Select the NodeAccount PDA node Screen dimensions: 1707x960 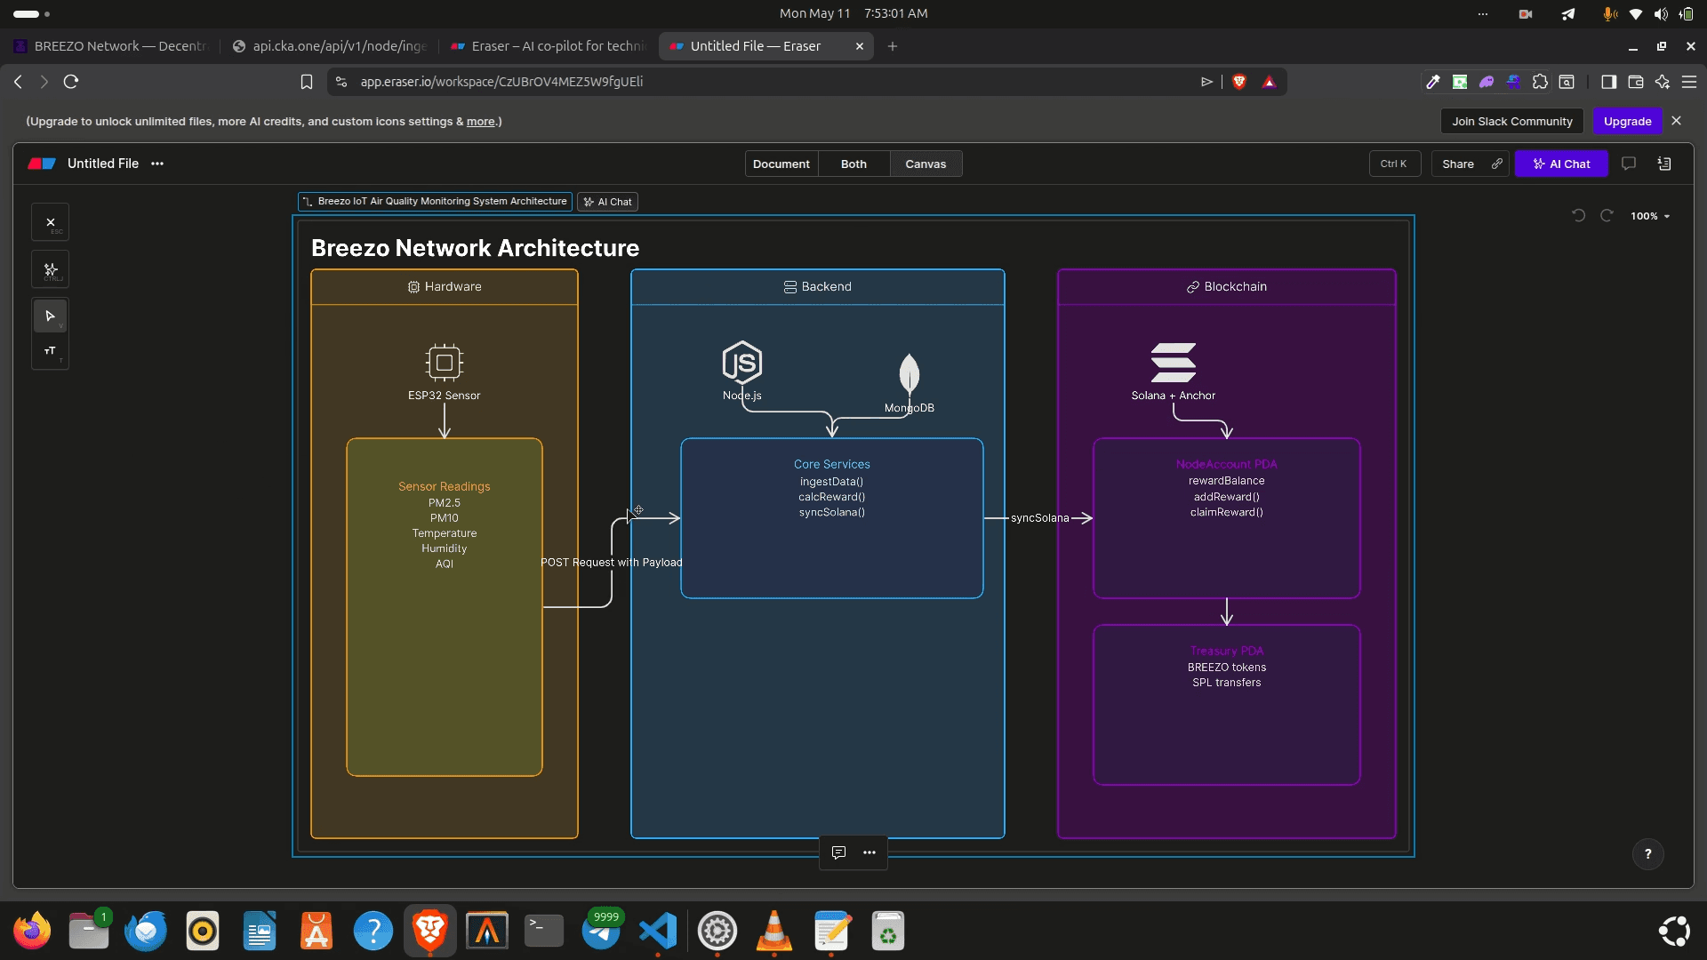pos(1227,518)
